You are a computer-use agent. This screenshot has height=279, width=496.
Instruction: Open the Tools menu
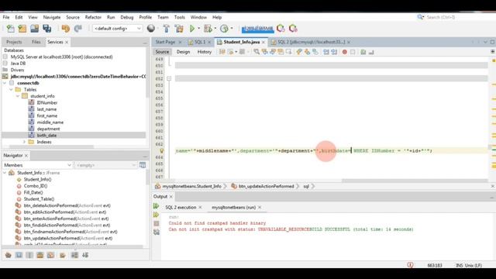[179, 17]
